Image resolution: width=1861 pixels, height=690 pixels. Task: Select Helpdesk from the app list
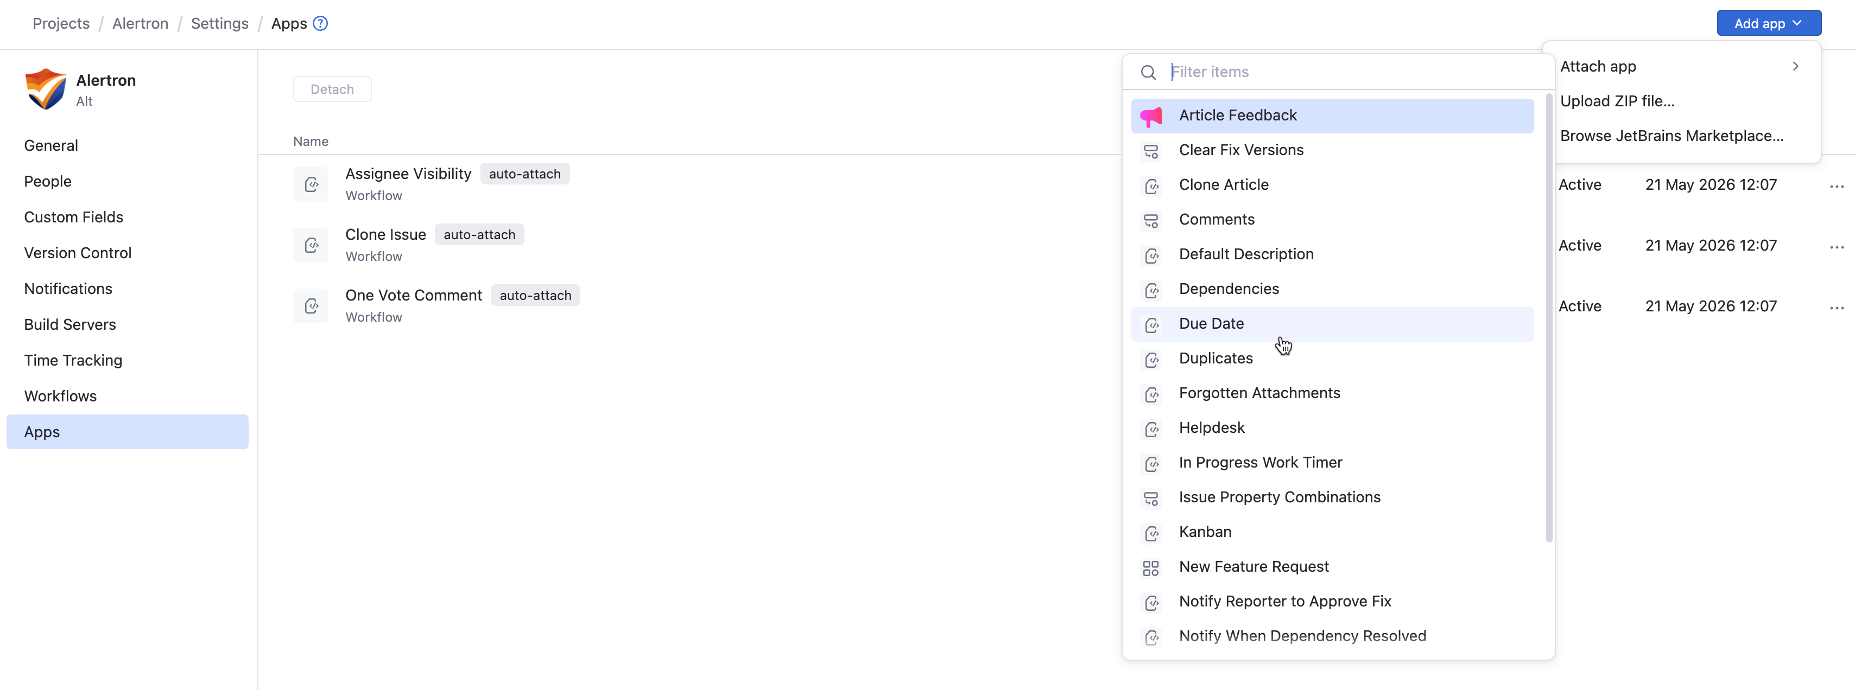[x=1332, y=427]
